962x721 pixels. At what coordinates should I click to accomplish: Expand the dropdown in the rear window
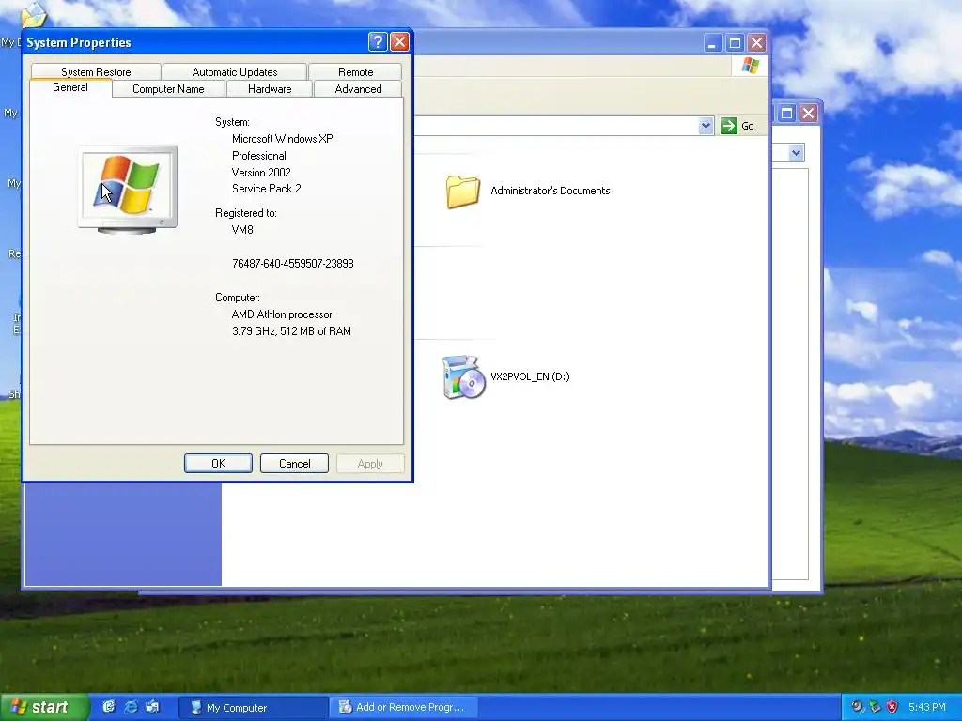click(x=796, y=153)
